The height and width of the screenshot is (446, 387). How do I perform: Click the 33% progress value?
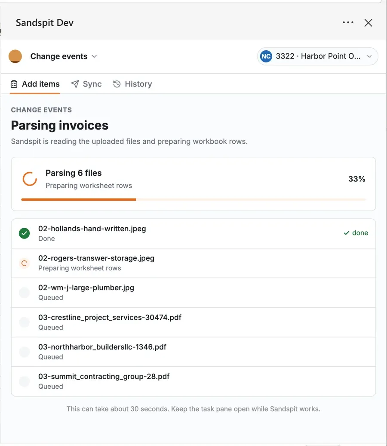pyautogui.click(x=356, y=179)
